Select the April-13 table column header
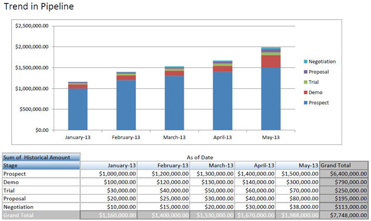 click(x=255, y=166)
